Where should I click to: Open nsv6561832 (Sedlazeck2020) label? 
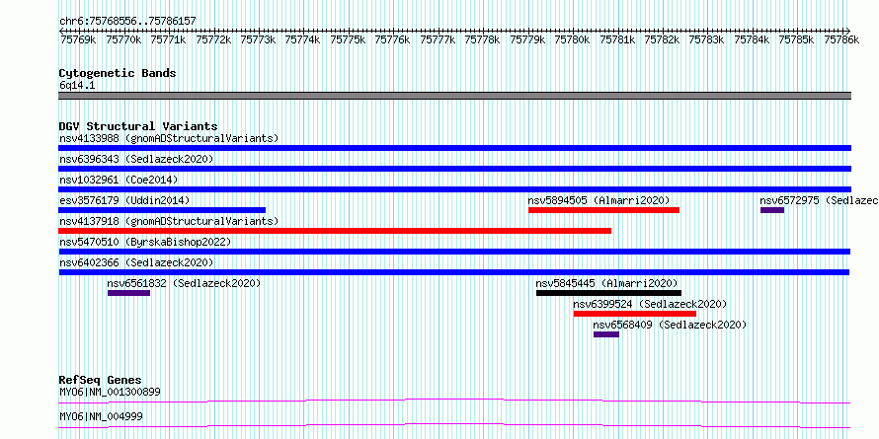185,283
